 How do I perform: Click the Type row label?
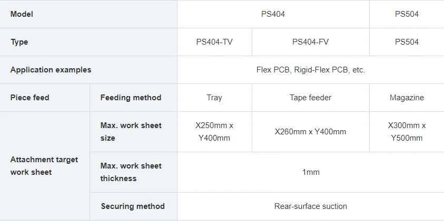(x=88, y=42)
